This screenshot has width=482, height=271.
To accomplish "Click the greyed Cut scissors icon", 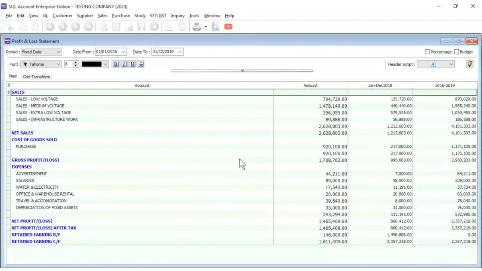I will pyautogui.click(x=10, y=27).
